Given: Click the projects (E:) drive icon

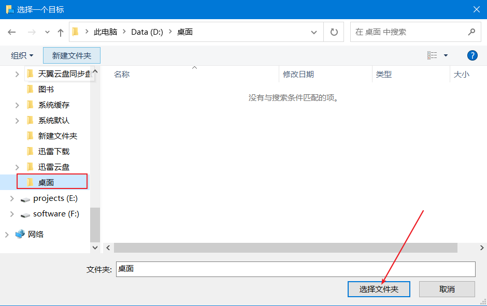Looking at the screenshot, I should pos(25,199).
